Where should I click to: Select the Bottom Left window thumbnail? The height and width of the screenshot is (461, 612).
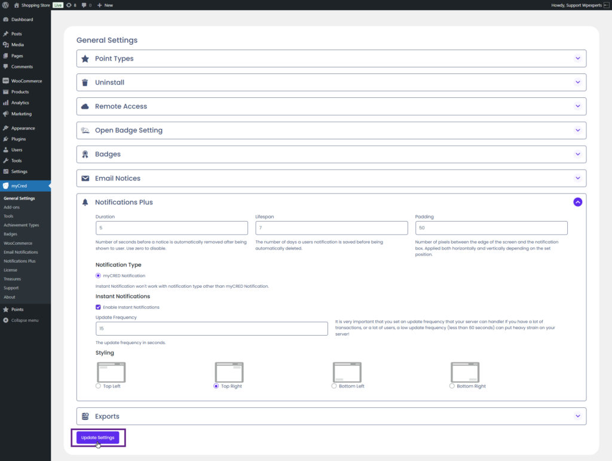point(347,372)
